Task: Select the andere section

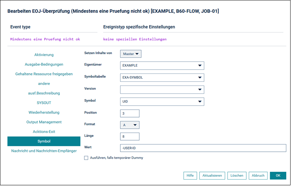Action: [44, 84]
